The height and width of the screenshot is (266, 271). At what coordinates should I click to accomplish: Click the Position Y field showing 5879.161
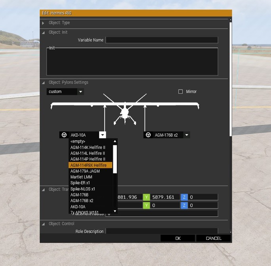tap(165, 197)
